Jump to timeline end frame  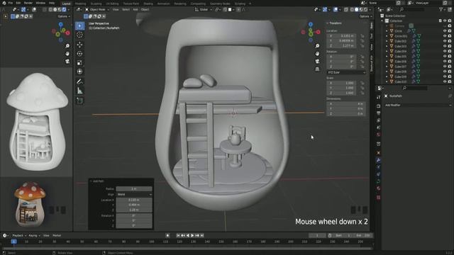pos(202,236)
